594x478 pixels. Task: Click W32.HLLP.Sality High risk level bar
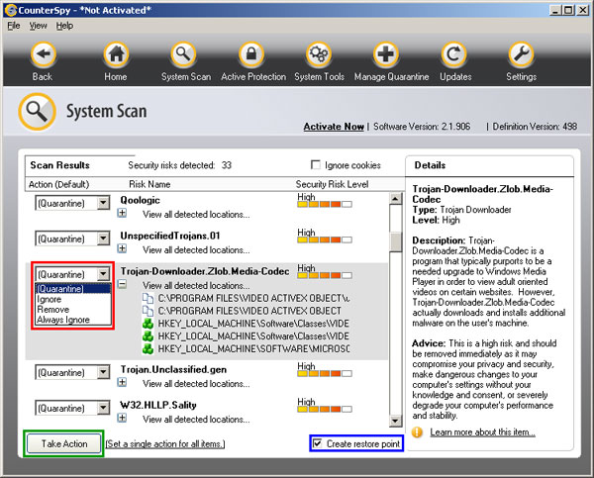pyautogui.click(x=325, y=409)
